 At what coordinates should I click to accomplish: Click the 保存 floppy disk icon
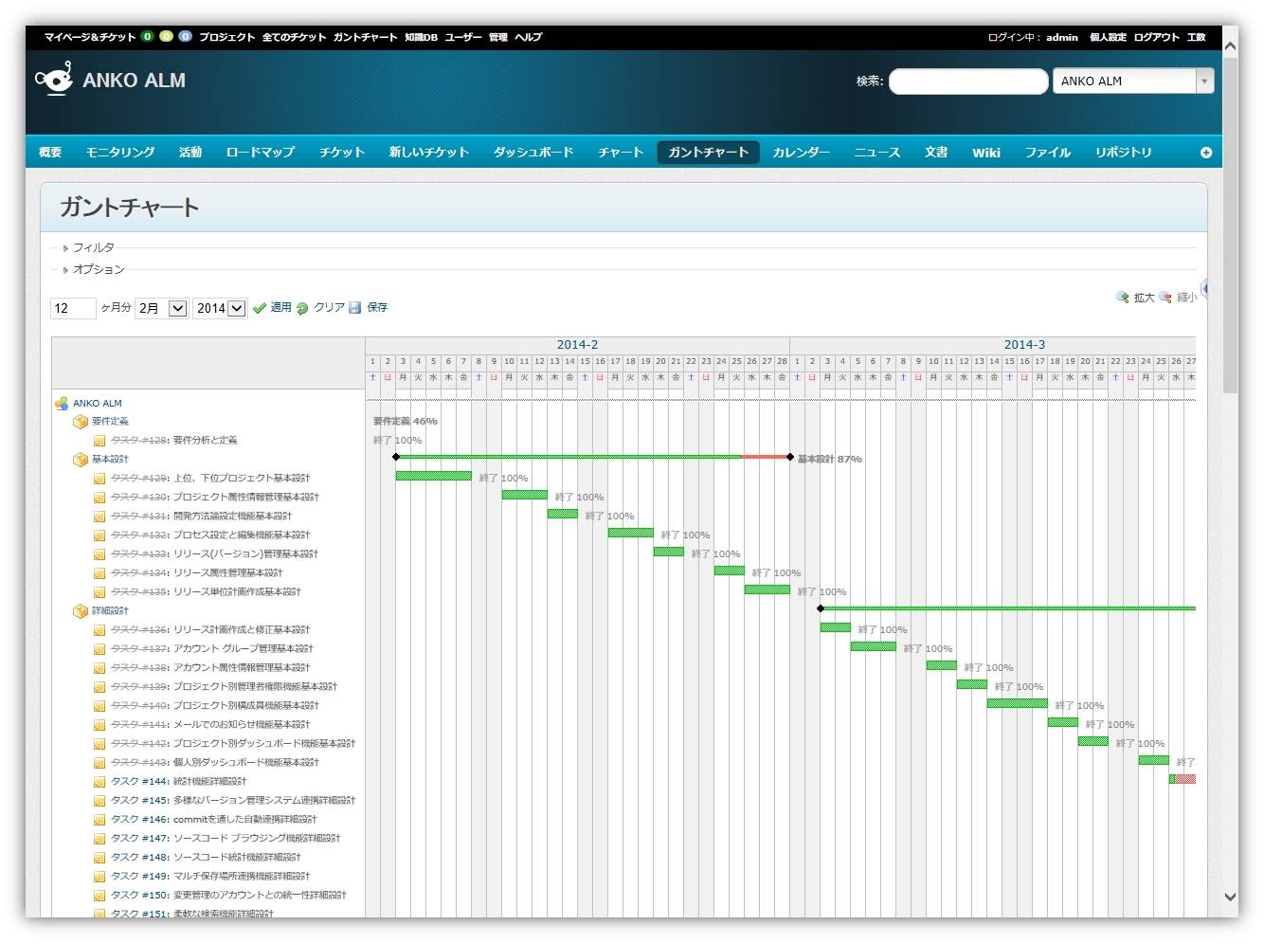click(x=355, y=308)
